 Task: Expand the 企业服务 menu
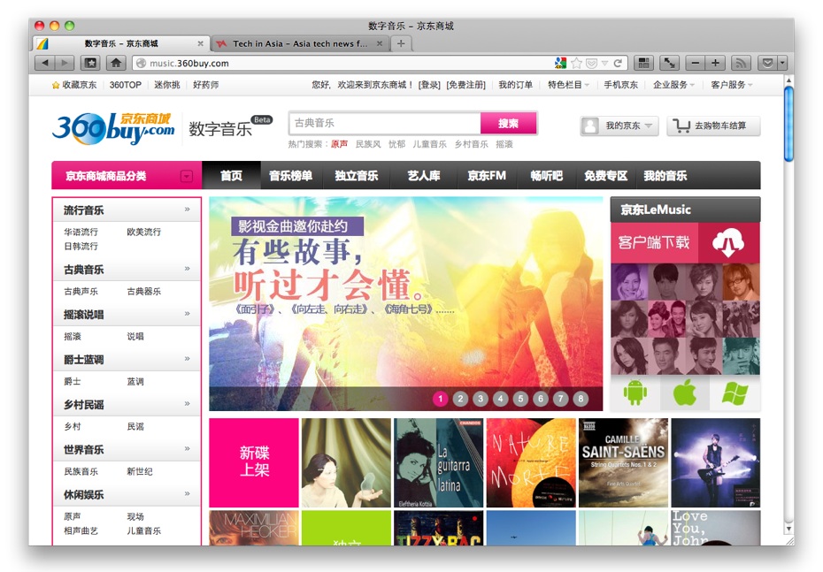(674, 85)
